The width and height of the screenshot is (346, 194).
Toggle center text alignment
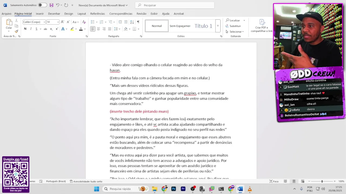click(x=98, y=29)
